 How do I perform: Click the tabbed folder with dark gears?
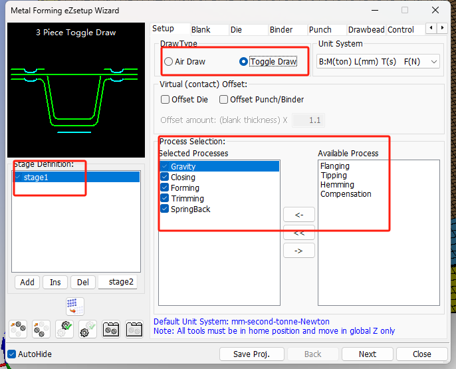pos(111,329)
